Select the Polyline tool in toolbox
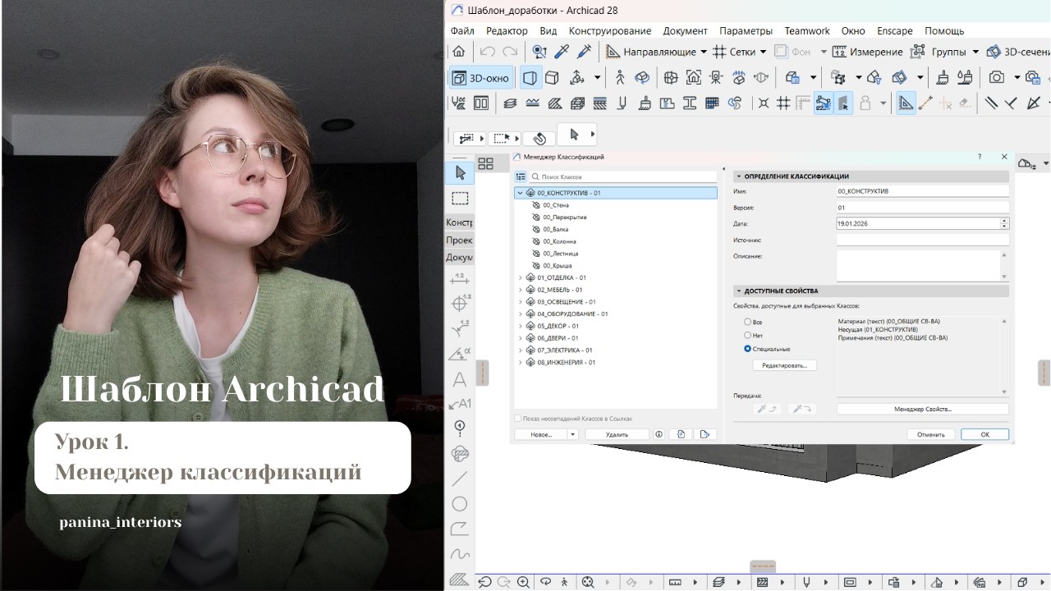The height and width of the screenshot is (591, 1051). coord(460,528)
